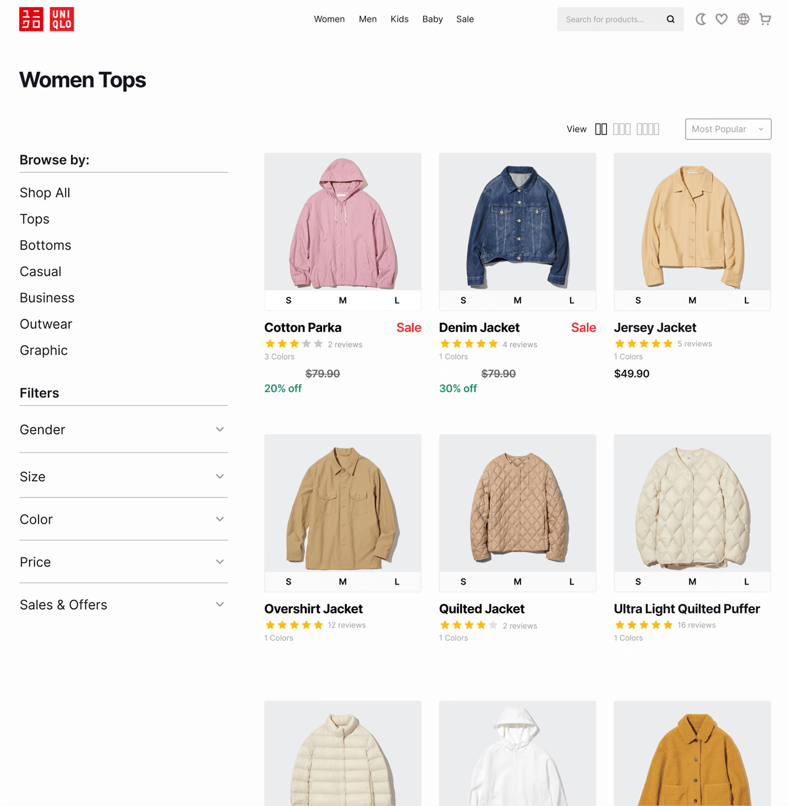
Task: Expand the Sales & Offers filter
Action: pos(124,604)
